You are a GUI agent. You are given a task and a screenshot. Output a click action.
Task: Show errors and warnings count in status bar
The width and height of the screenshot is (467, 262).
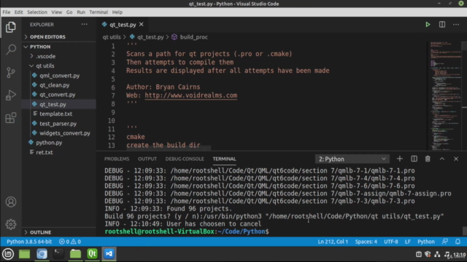70,242
